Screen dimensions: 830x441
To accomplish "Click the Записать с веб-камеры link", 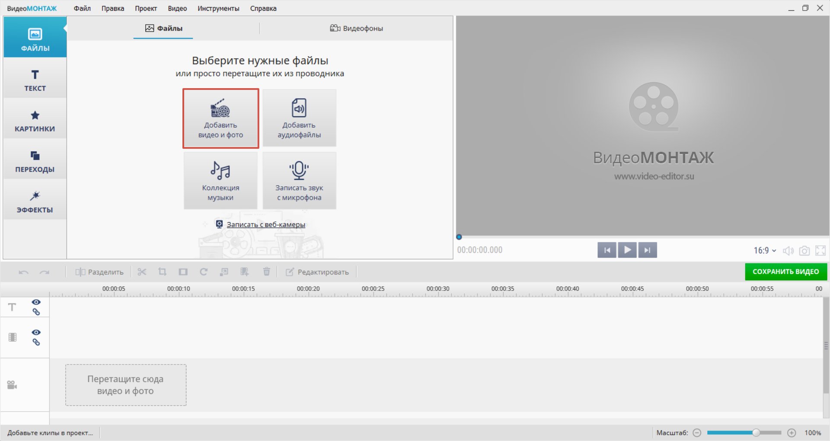I will (266, 225).
